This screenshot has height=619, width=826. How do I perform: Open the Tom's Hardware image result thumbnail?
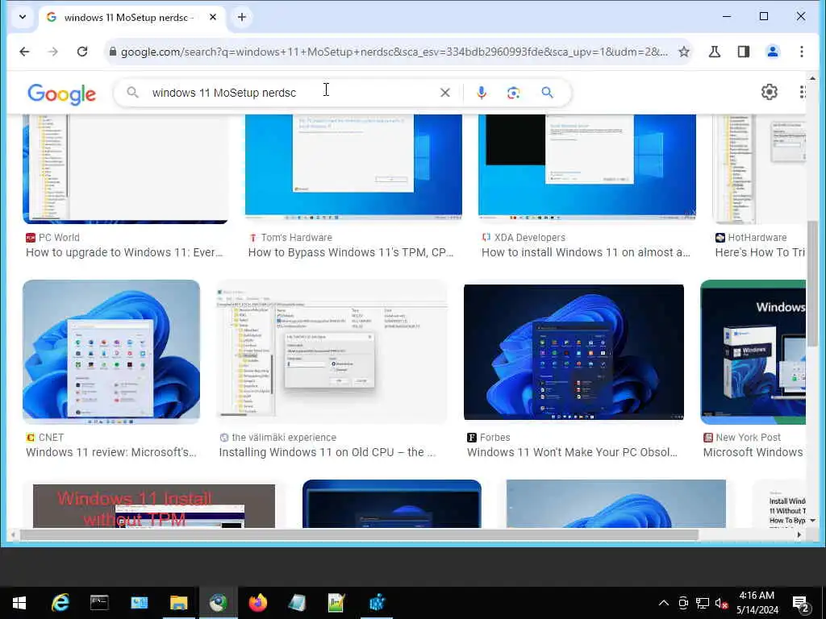pyautogui.click(x=353, y=168)
